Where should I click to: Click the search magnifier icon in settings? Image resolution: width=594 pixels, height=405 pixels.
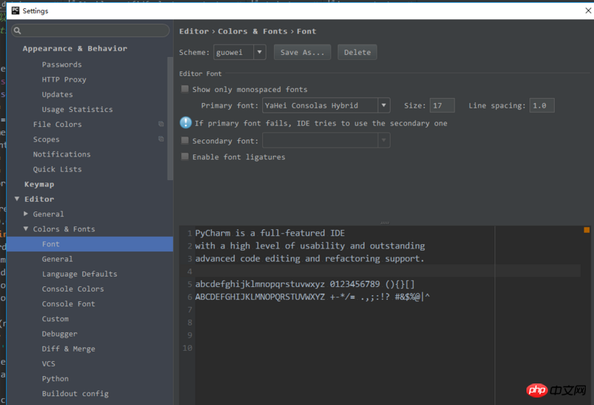coord(17,31)
